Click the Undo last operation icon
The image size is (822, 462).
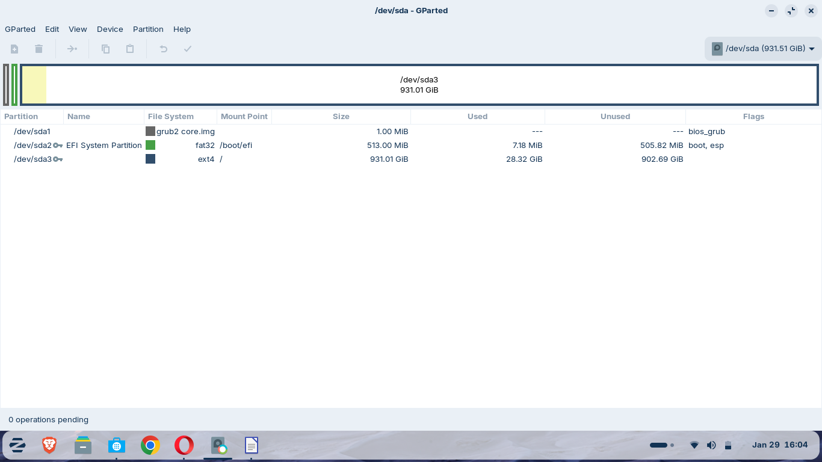point(163,49)
